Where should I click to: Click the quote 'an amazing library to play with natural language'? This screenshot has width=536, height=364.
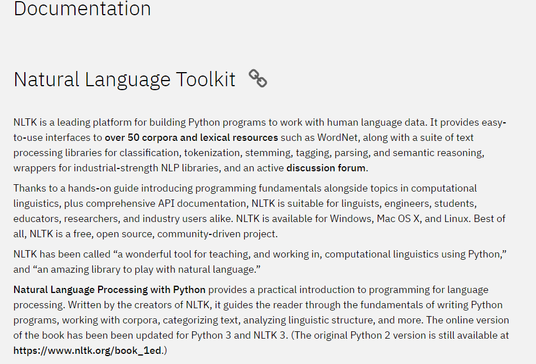[147, 270]
